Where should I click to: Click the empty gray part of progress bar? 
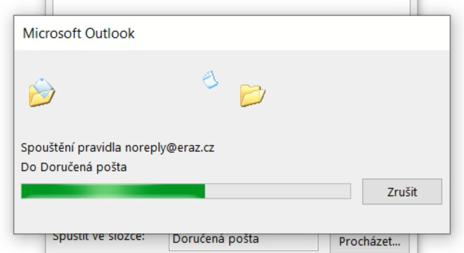pos(278,191)
